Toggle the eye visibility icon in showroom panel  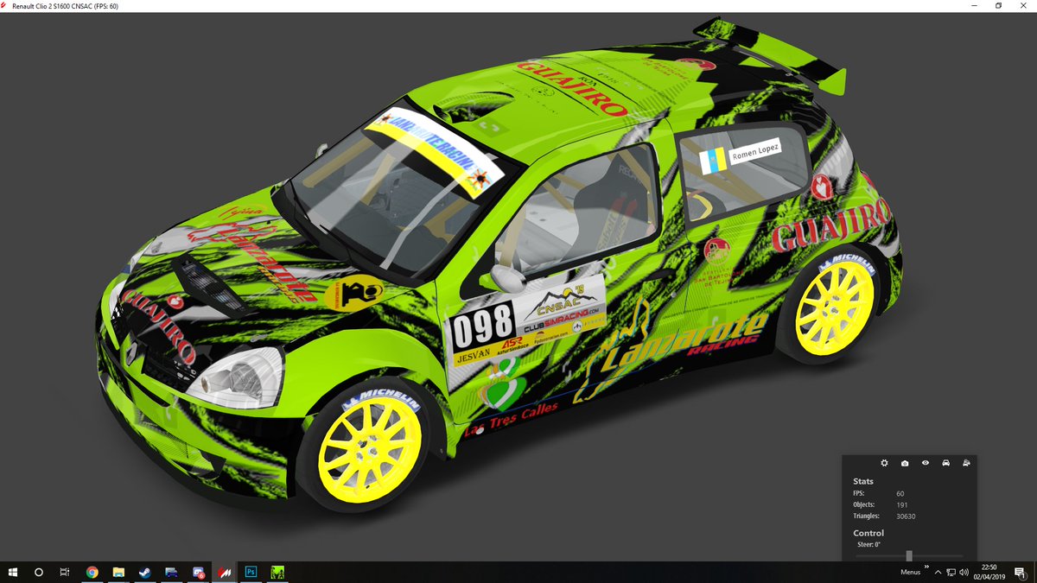point(926,464)
